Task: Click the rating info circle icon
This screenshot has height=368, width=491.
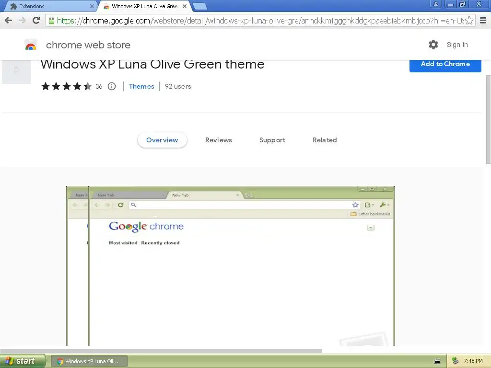Action: (112, 86)
